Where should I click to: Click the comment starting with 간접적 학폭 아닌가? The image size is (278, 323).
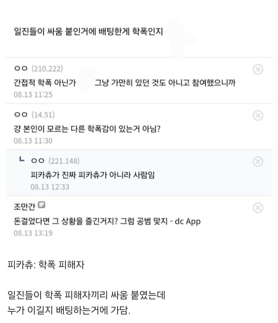(x=124, y=83)
